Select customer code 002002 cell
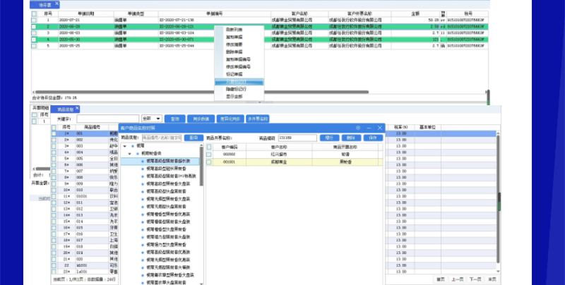Screen dimensions: 565x285 pos(229,154)
